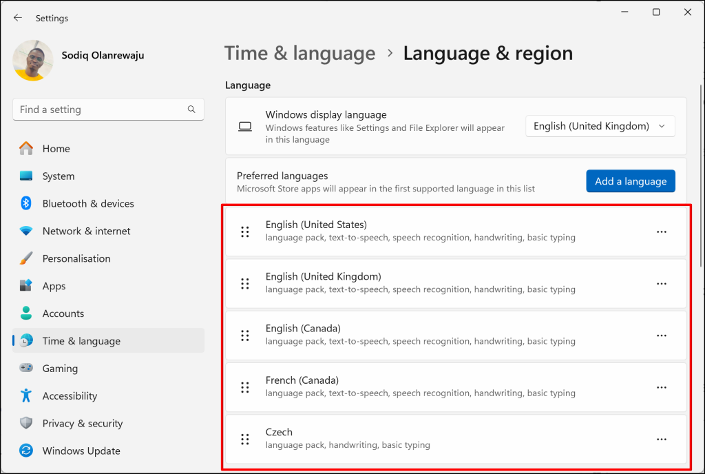Viewport: 705px width, 474px height.
Task: Open more options for English (United Kingdom)
Action: click(x=662, y=284)
